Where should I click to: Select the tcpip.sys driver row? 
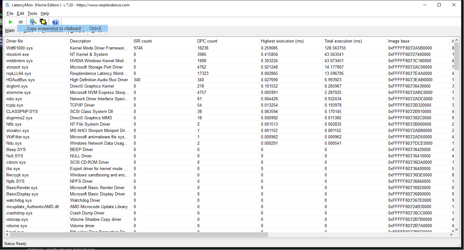pos(229,105)
